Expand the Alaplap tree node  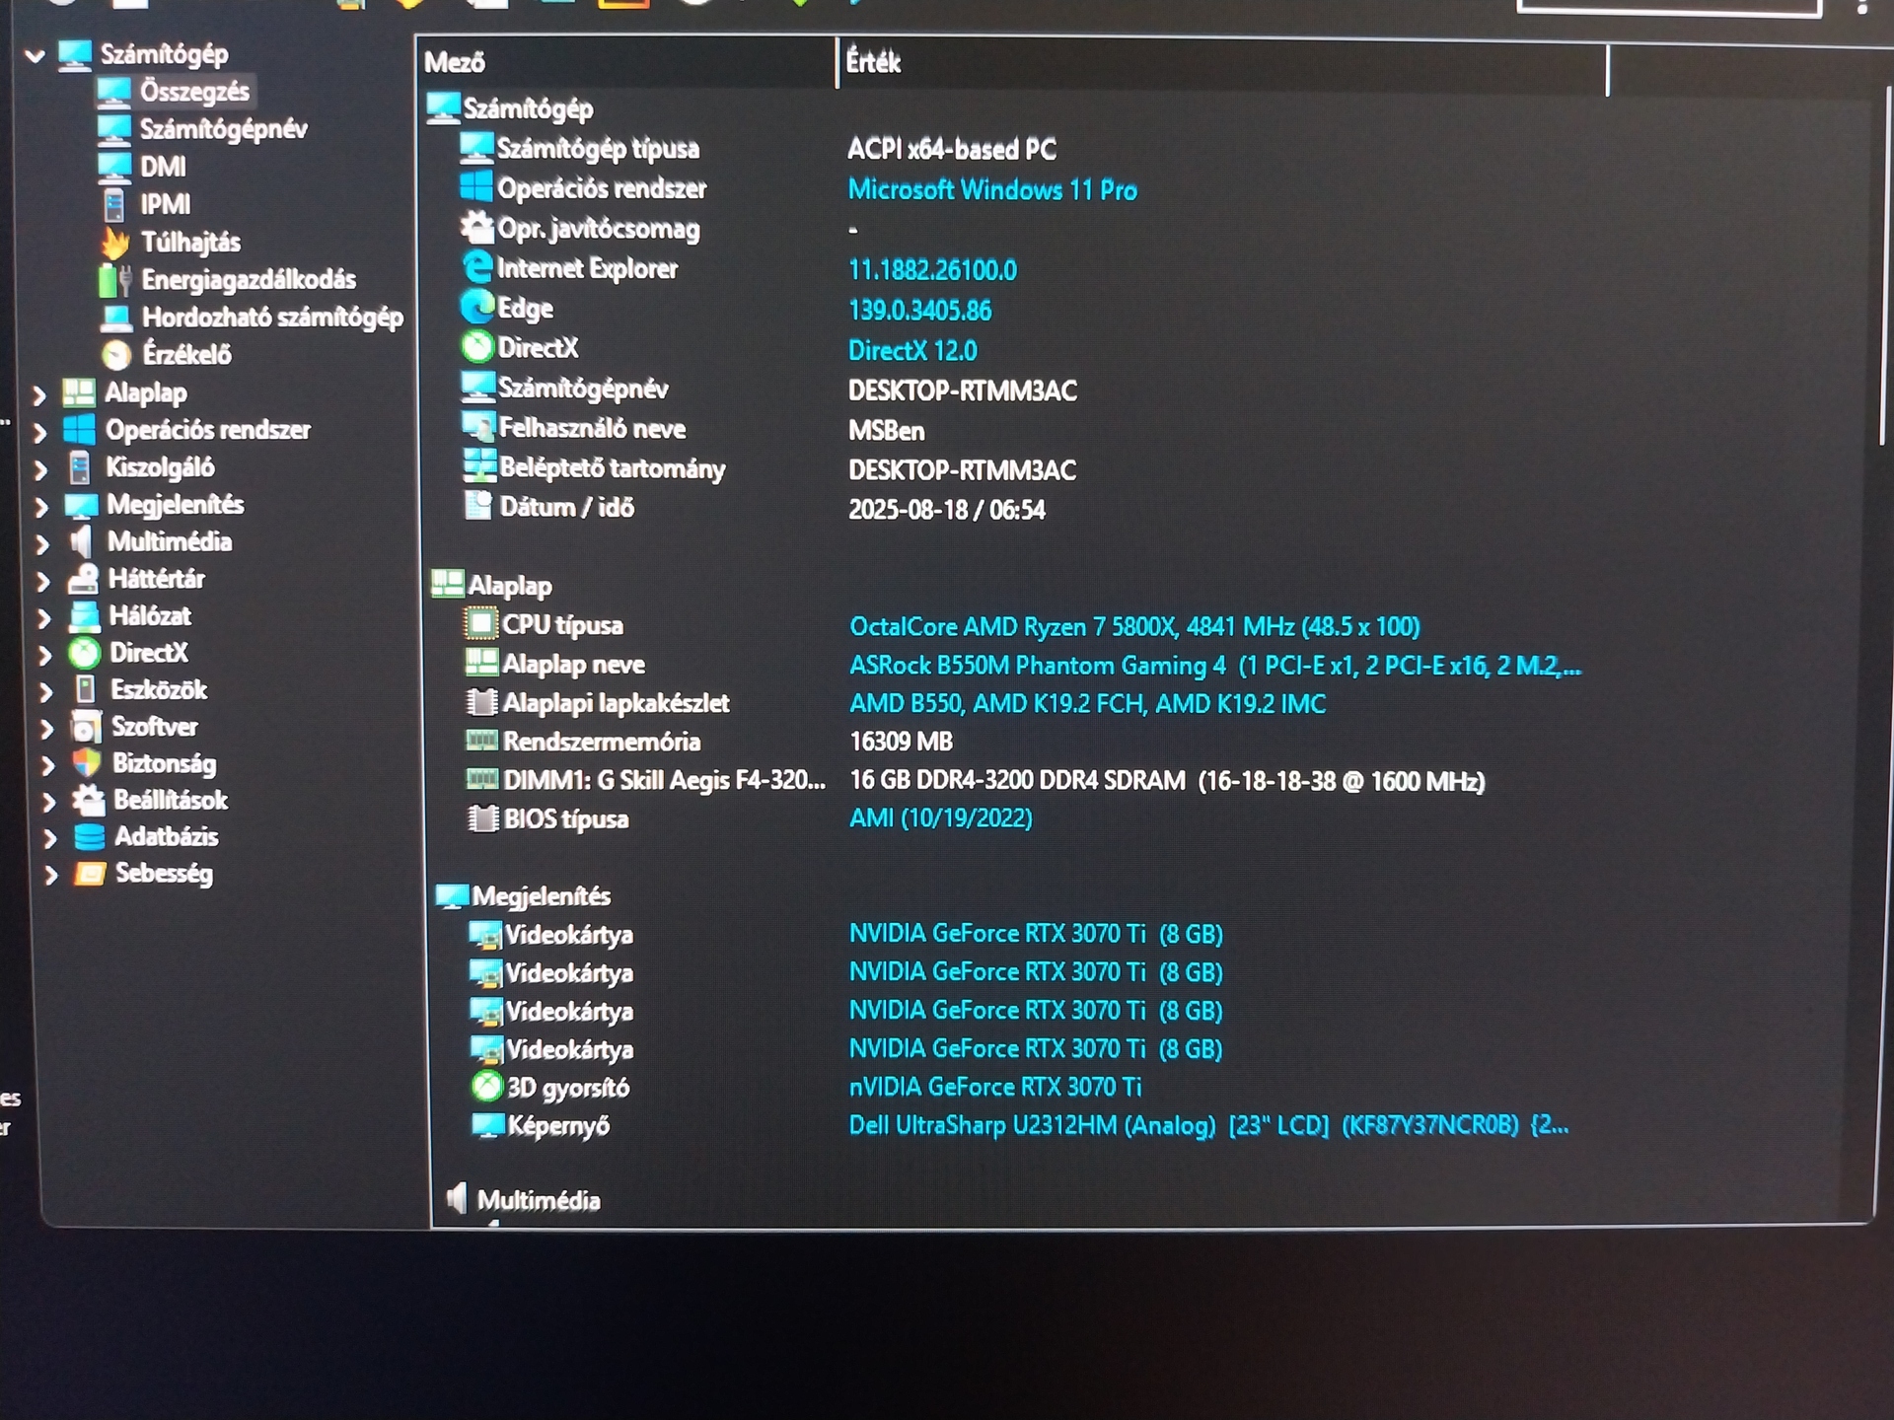[39, 395]
